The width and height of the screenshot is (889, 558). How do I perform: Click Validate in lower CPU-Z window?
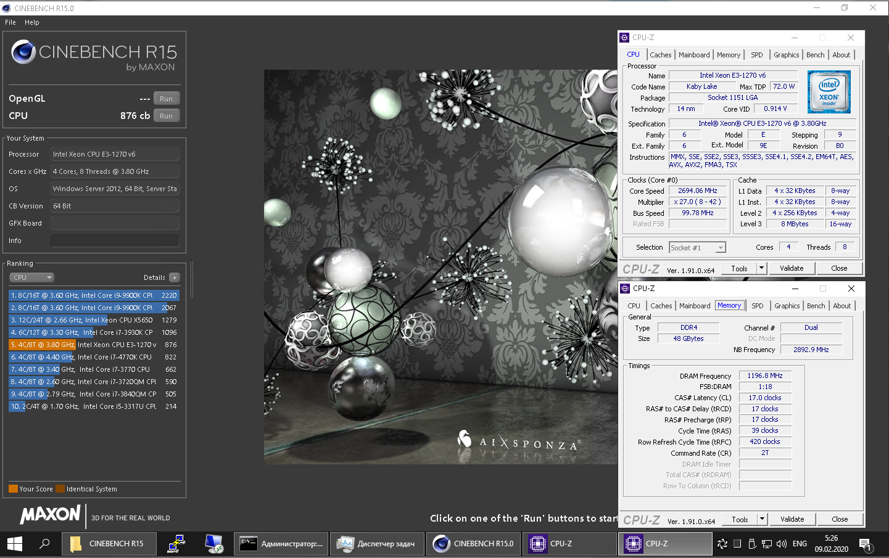792,519
